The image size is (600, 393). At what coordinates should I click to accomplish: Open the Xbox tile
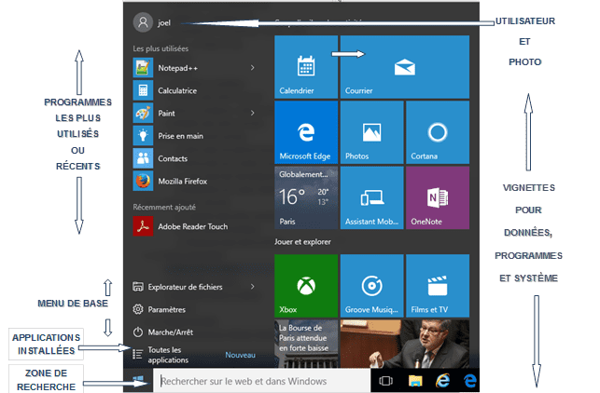pos(306,286)
